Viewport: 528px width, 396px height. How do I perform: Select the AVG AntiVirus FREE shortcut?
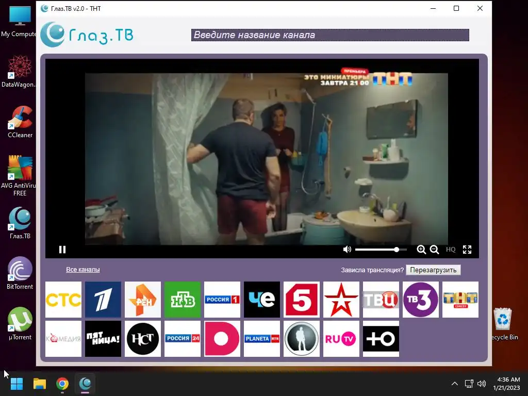click(x=19, y=176)
